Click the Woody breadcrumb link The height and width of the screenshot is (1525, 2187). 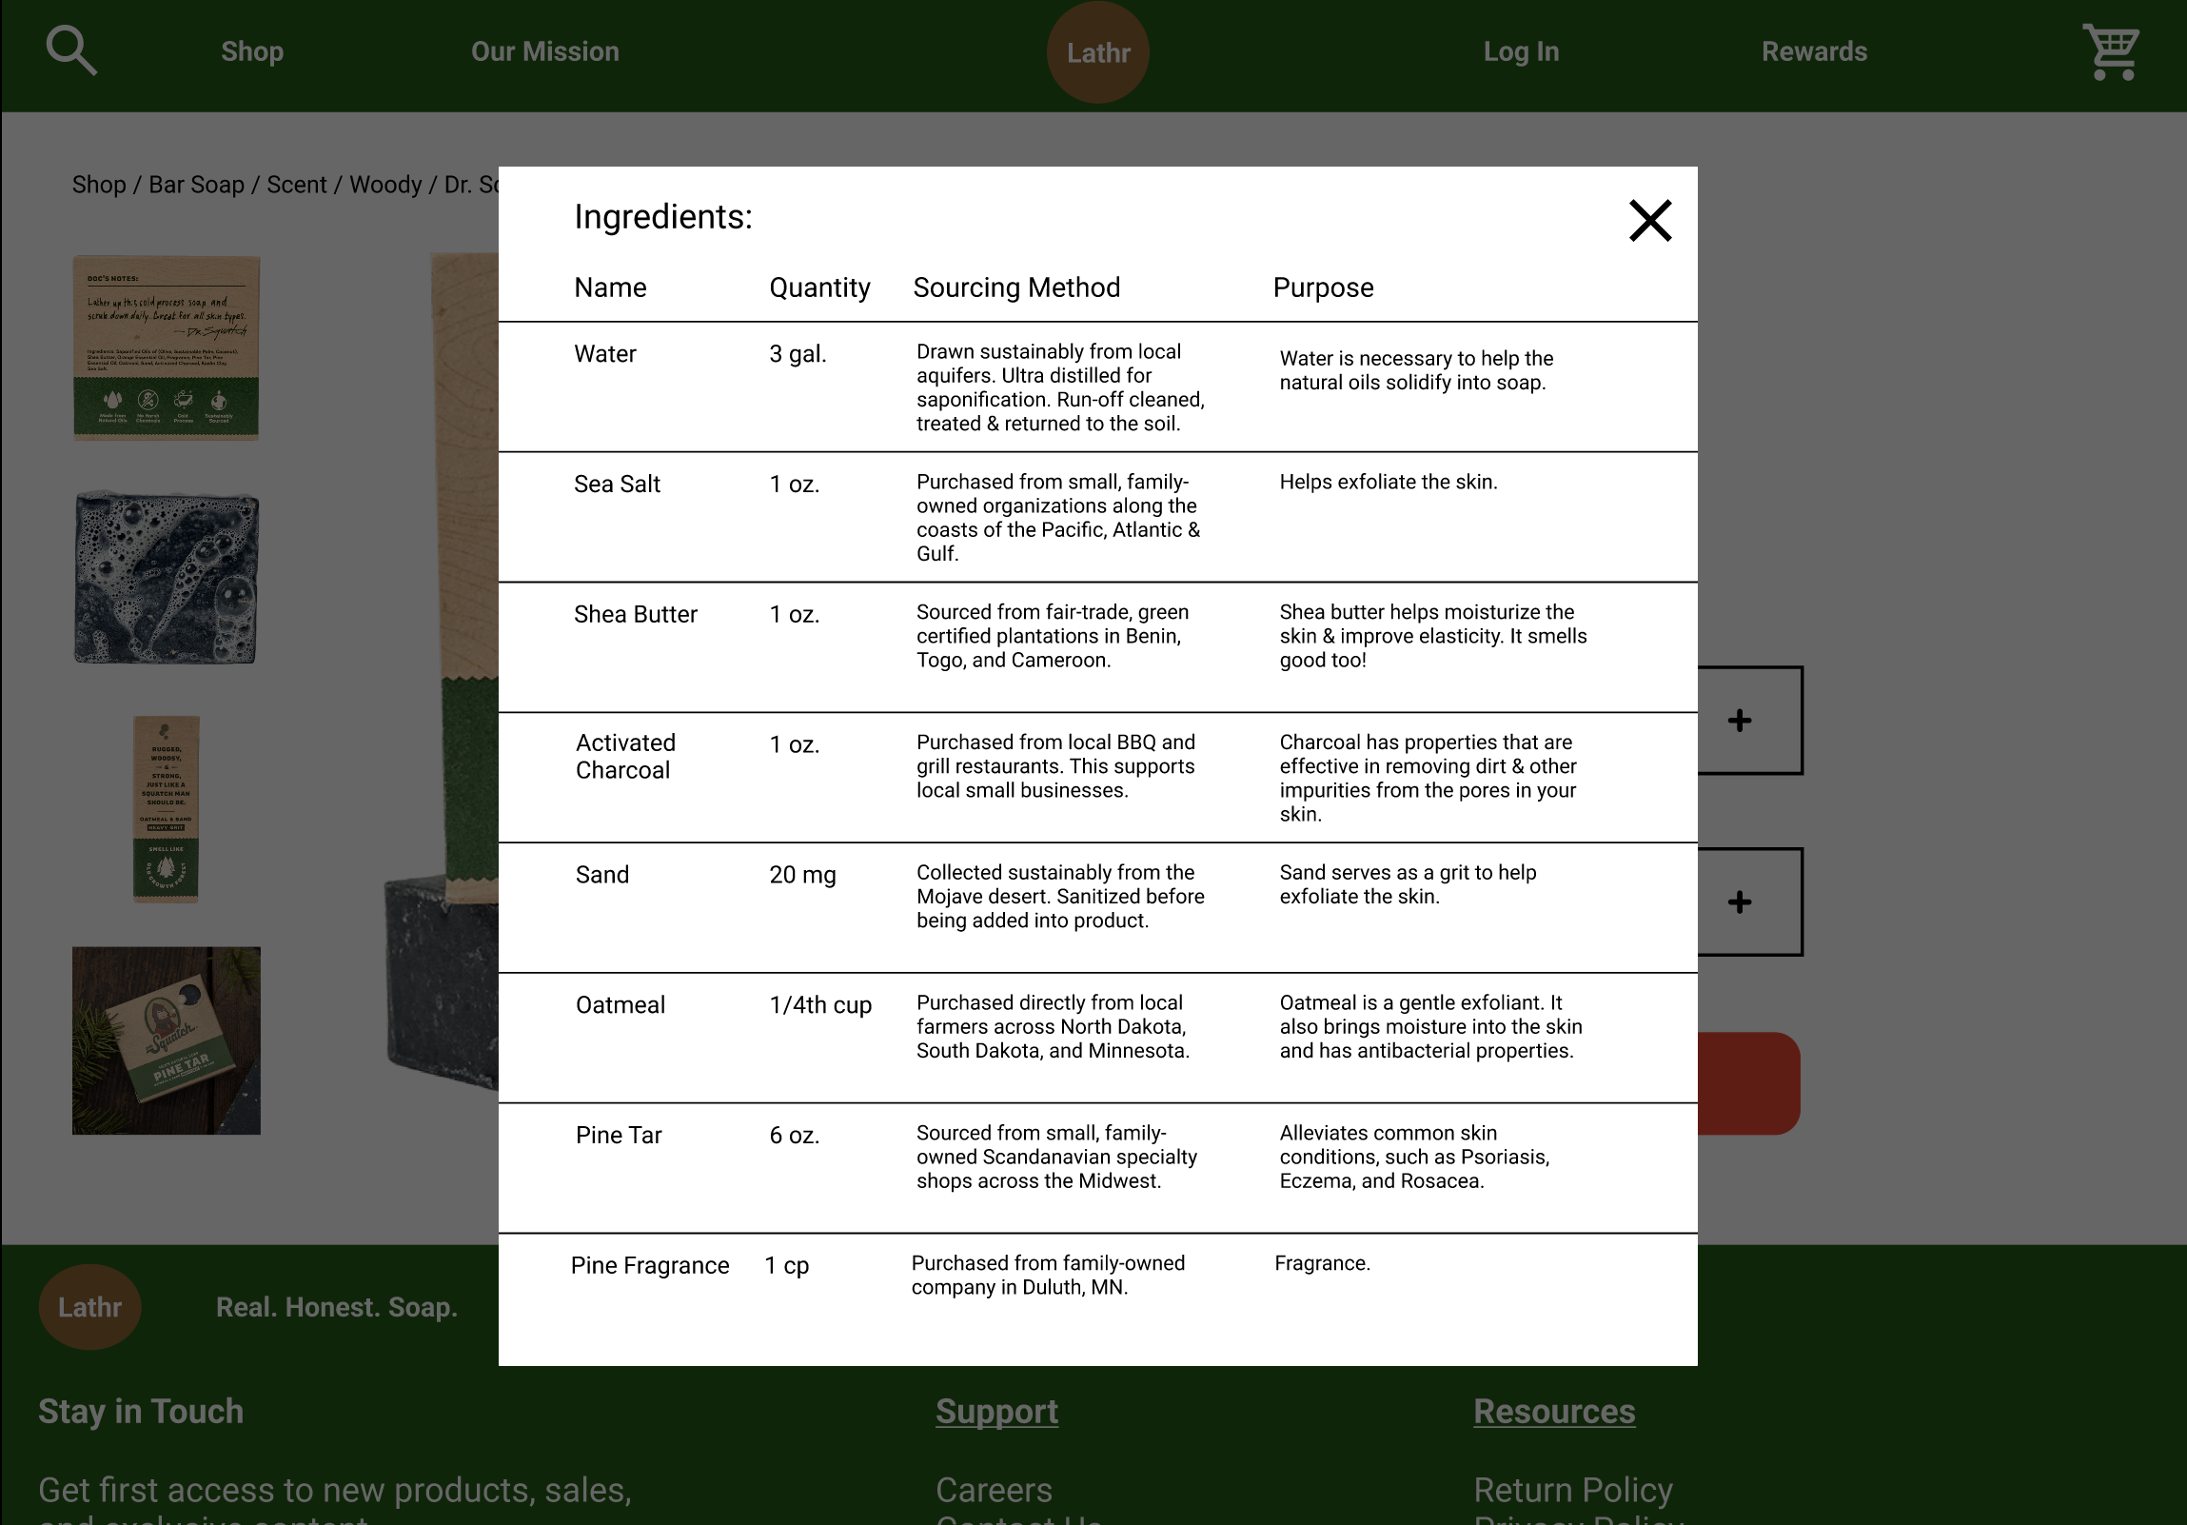point(384,185)
